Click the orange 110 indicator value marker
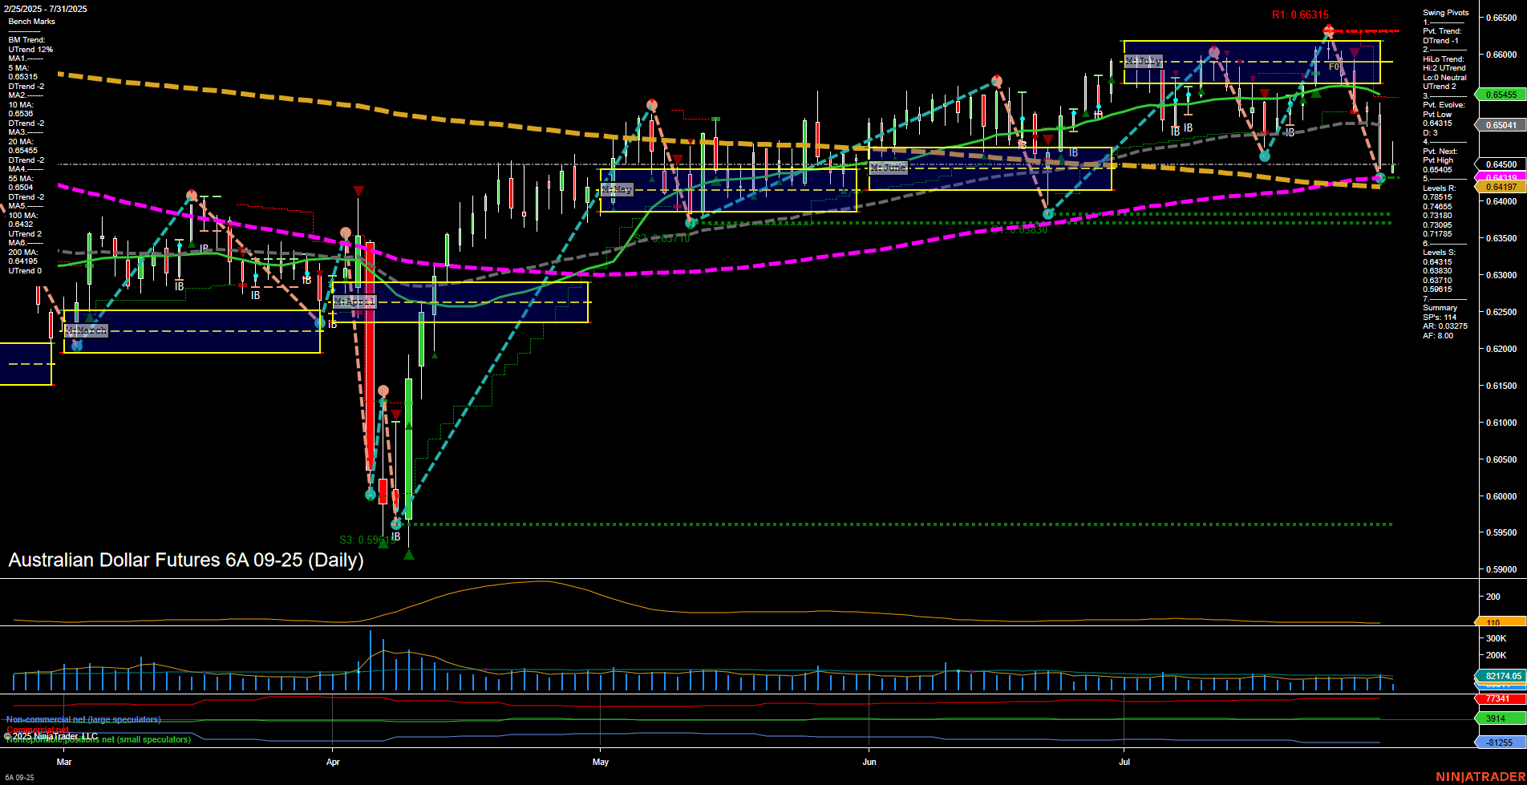1527x785 pixels. pyautogui.click(x=1501, y=622)
